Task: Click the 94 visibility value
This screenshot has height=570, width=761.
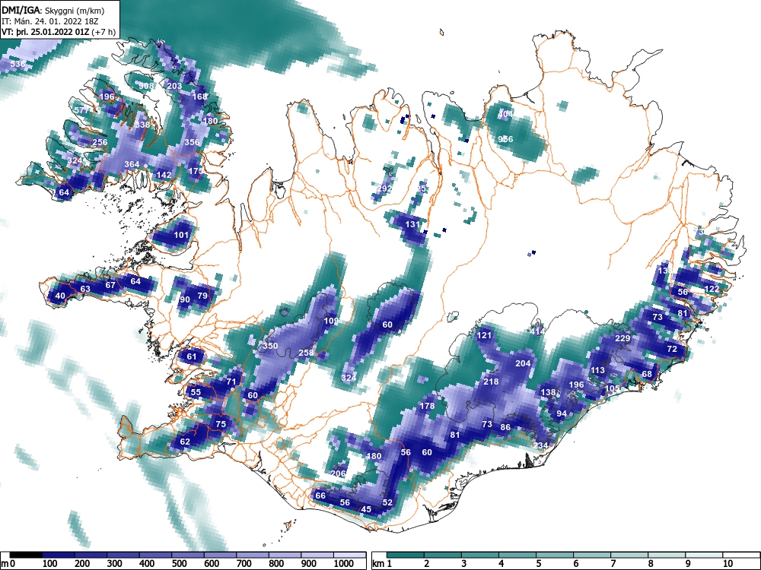Action: [x=562, y=413]
